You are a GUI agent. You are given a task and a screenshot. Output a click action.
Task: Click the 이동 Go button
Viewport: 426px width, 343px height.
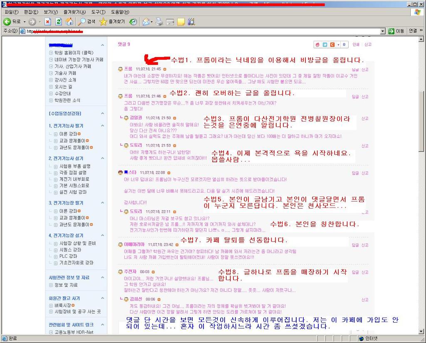click(396, 31)
